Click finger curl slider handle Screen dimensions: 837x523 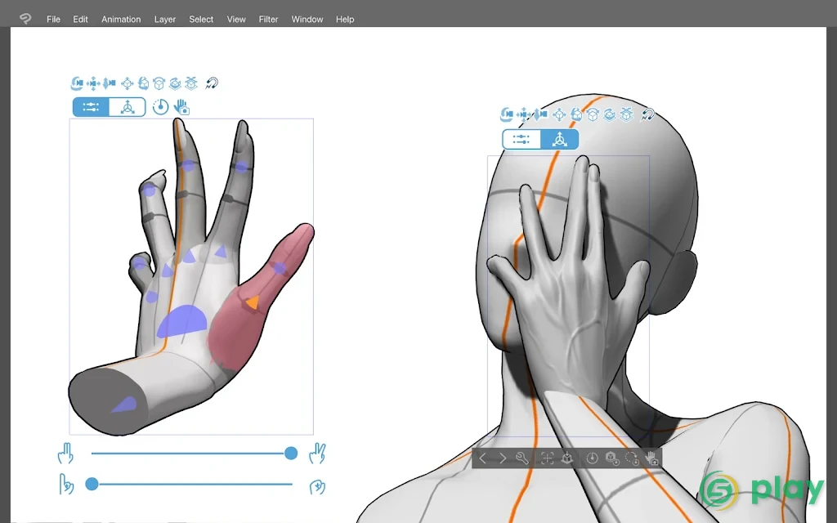(92, 484)
